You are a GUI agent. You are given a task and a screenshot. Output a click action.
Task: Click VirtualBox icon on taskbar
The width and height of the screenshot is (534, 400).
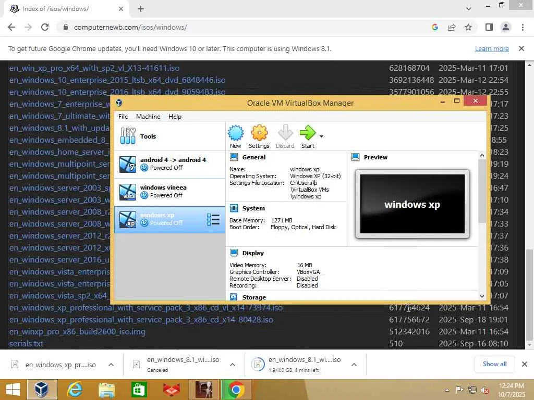click(42, 390)
